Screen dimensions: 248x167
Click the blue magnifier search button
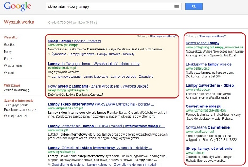tap(194, 6)
